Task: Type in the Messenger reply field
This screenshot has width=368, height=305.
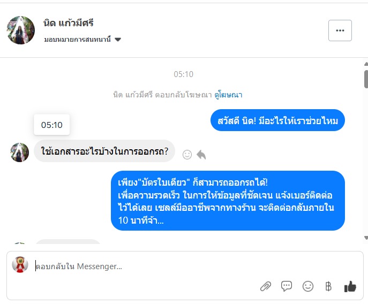Action: [x=145, y=266]
